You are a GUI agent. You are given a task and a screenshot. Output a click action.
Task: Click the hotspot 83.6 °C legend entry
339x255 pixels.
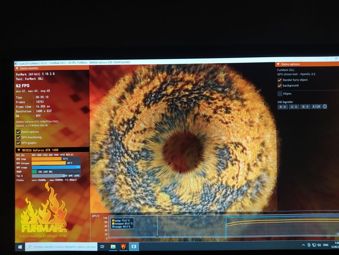(x=122, y=224)
